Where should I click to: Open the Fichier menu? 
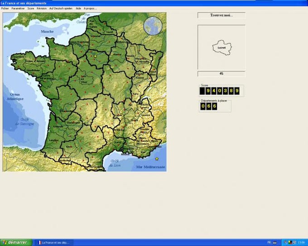pyautogui.click(x=5, y=9)
